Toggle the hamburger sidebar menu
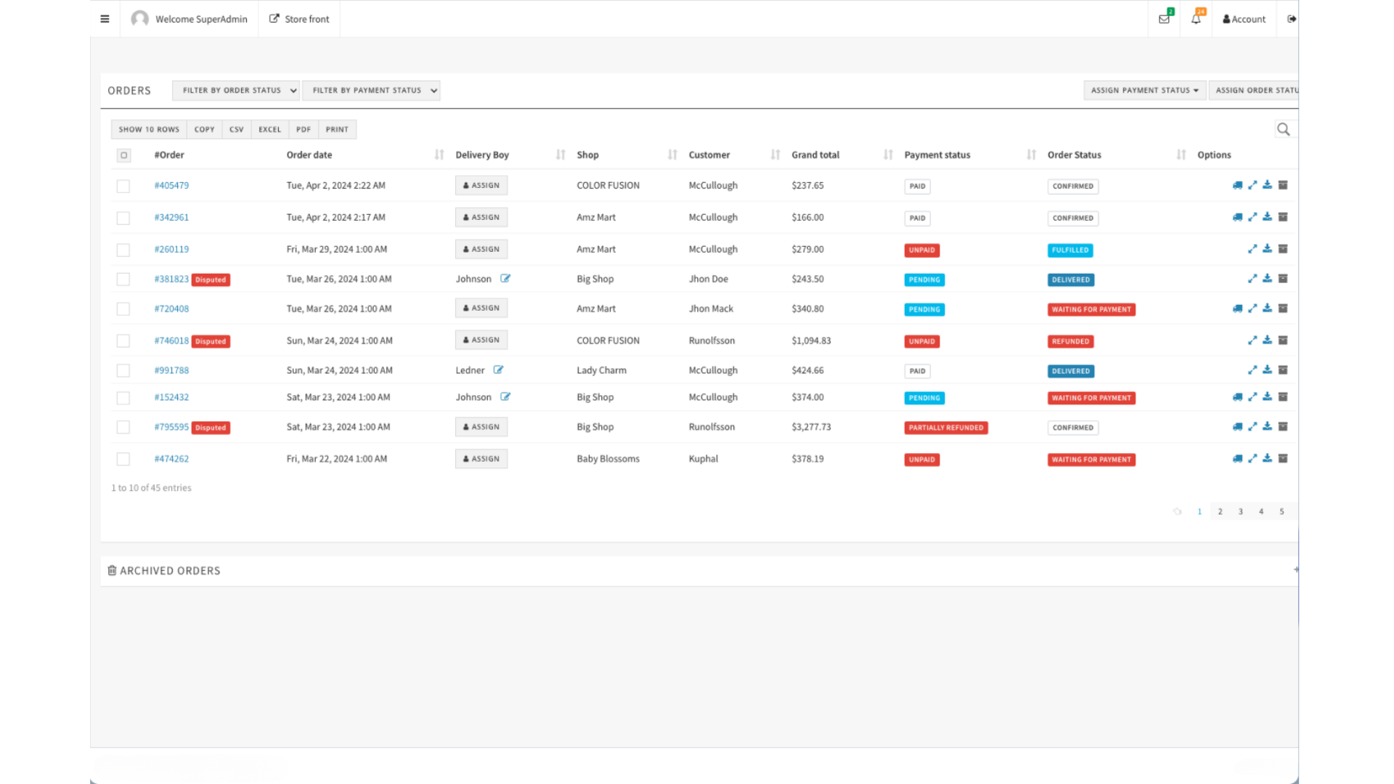1394x784 pixels. click(105, 19)
